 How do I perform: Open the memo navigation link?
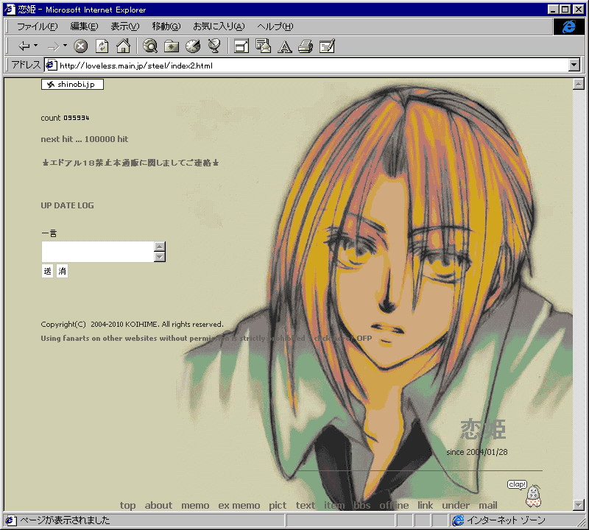click(x=195, y=506)
